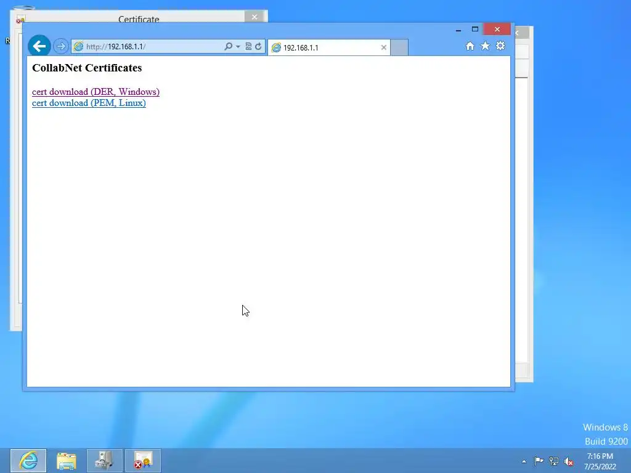Image resolution: width=631 pixels, height=473 pixels.
Task: Show hidden tray icons arrow
Action: coord(524,461)
